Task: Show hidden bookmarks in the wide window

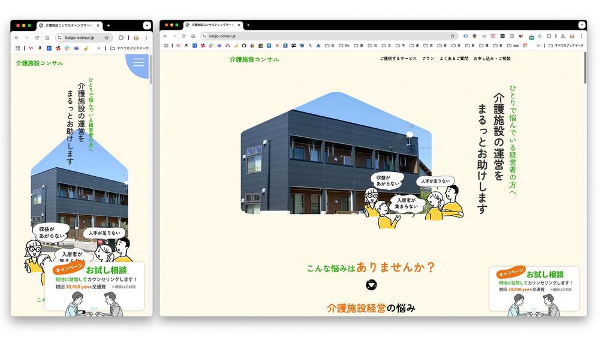Action: 538,46
